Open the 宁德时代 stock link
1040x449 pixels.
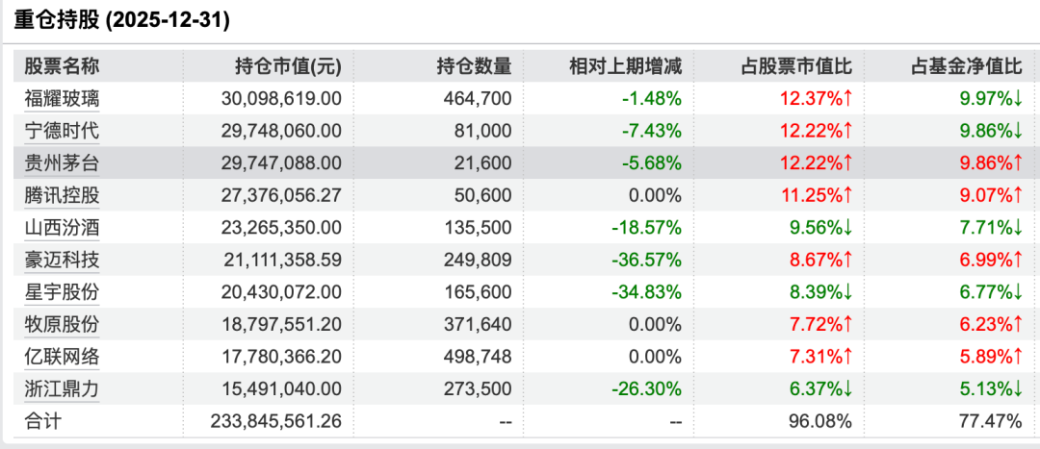[x=62, y=131]
